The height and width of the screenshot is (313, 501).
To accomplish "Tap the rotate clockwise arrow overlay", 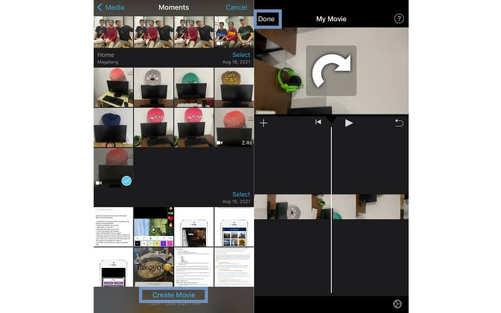I will [x=331, y=71].
